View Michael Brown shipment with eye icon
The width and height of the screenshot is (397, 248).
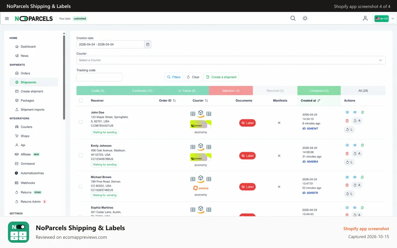[x=355, y=177]
